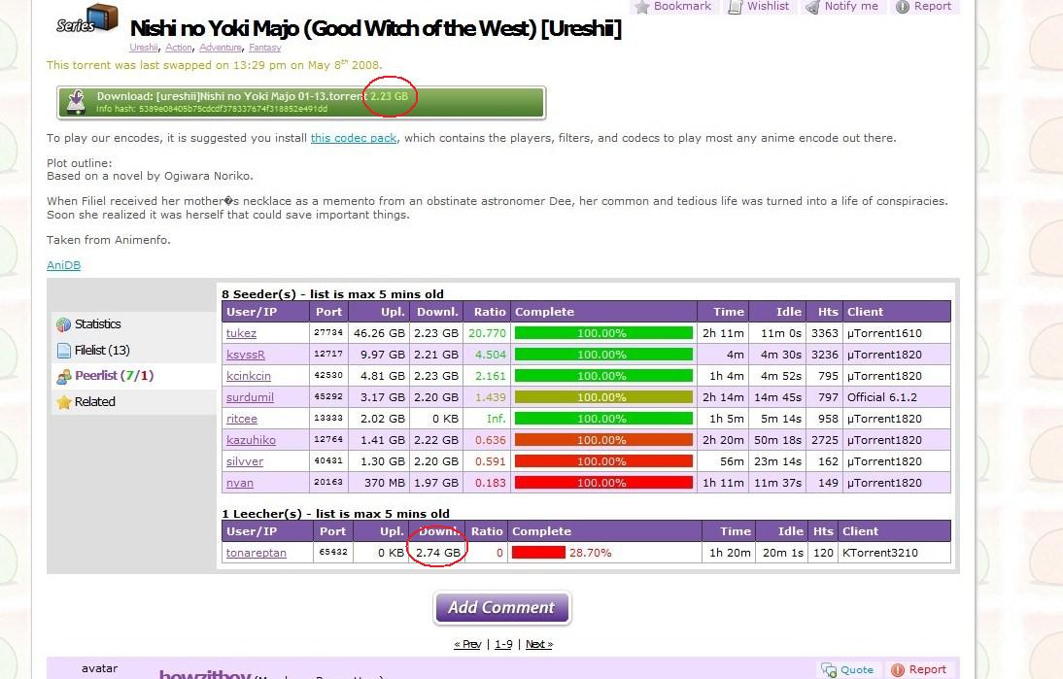Click Quote link on comment
This screenshot has height=679, width=1063.
coord(857,669)
